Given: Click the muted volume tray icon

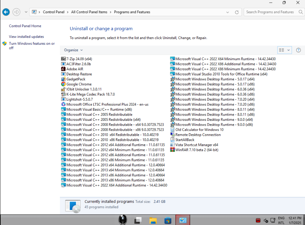Looking at the screenshot, I should 266,220.
